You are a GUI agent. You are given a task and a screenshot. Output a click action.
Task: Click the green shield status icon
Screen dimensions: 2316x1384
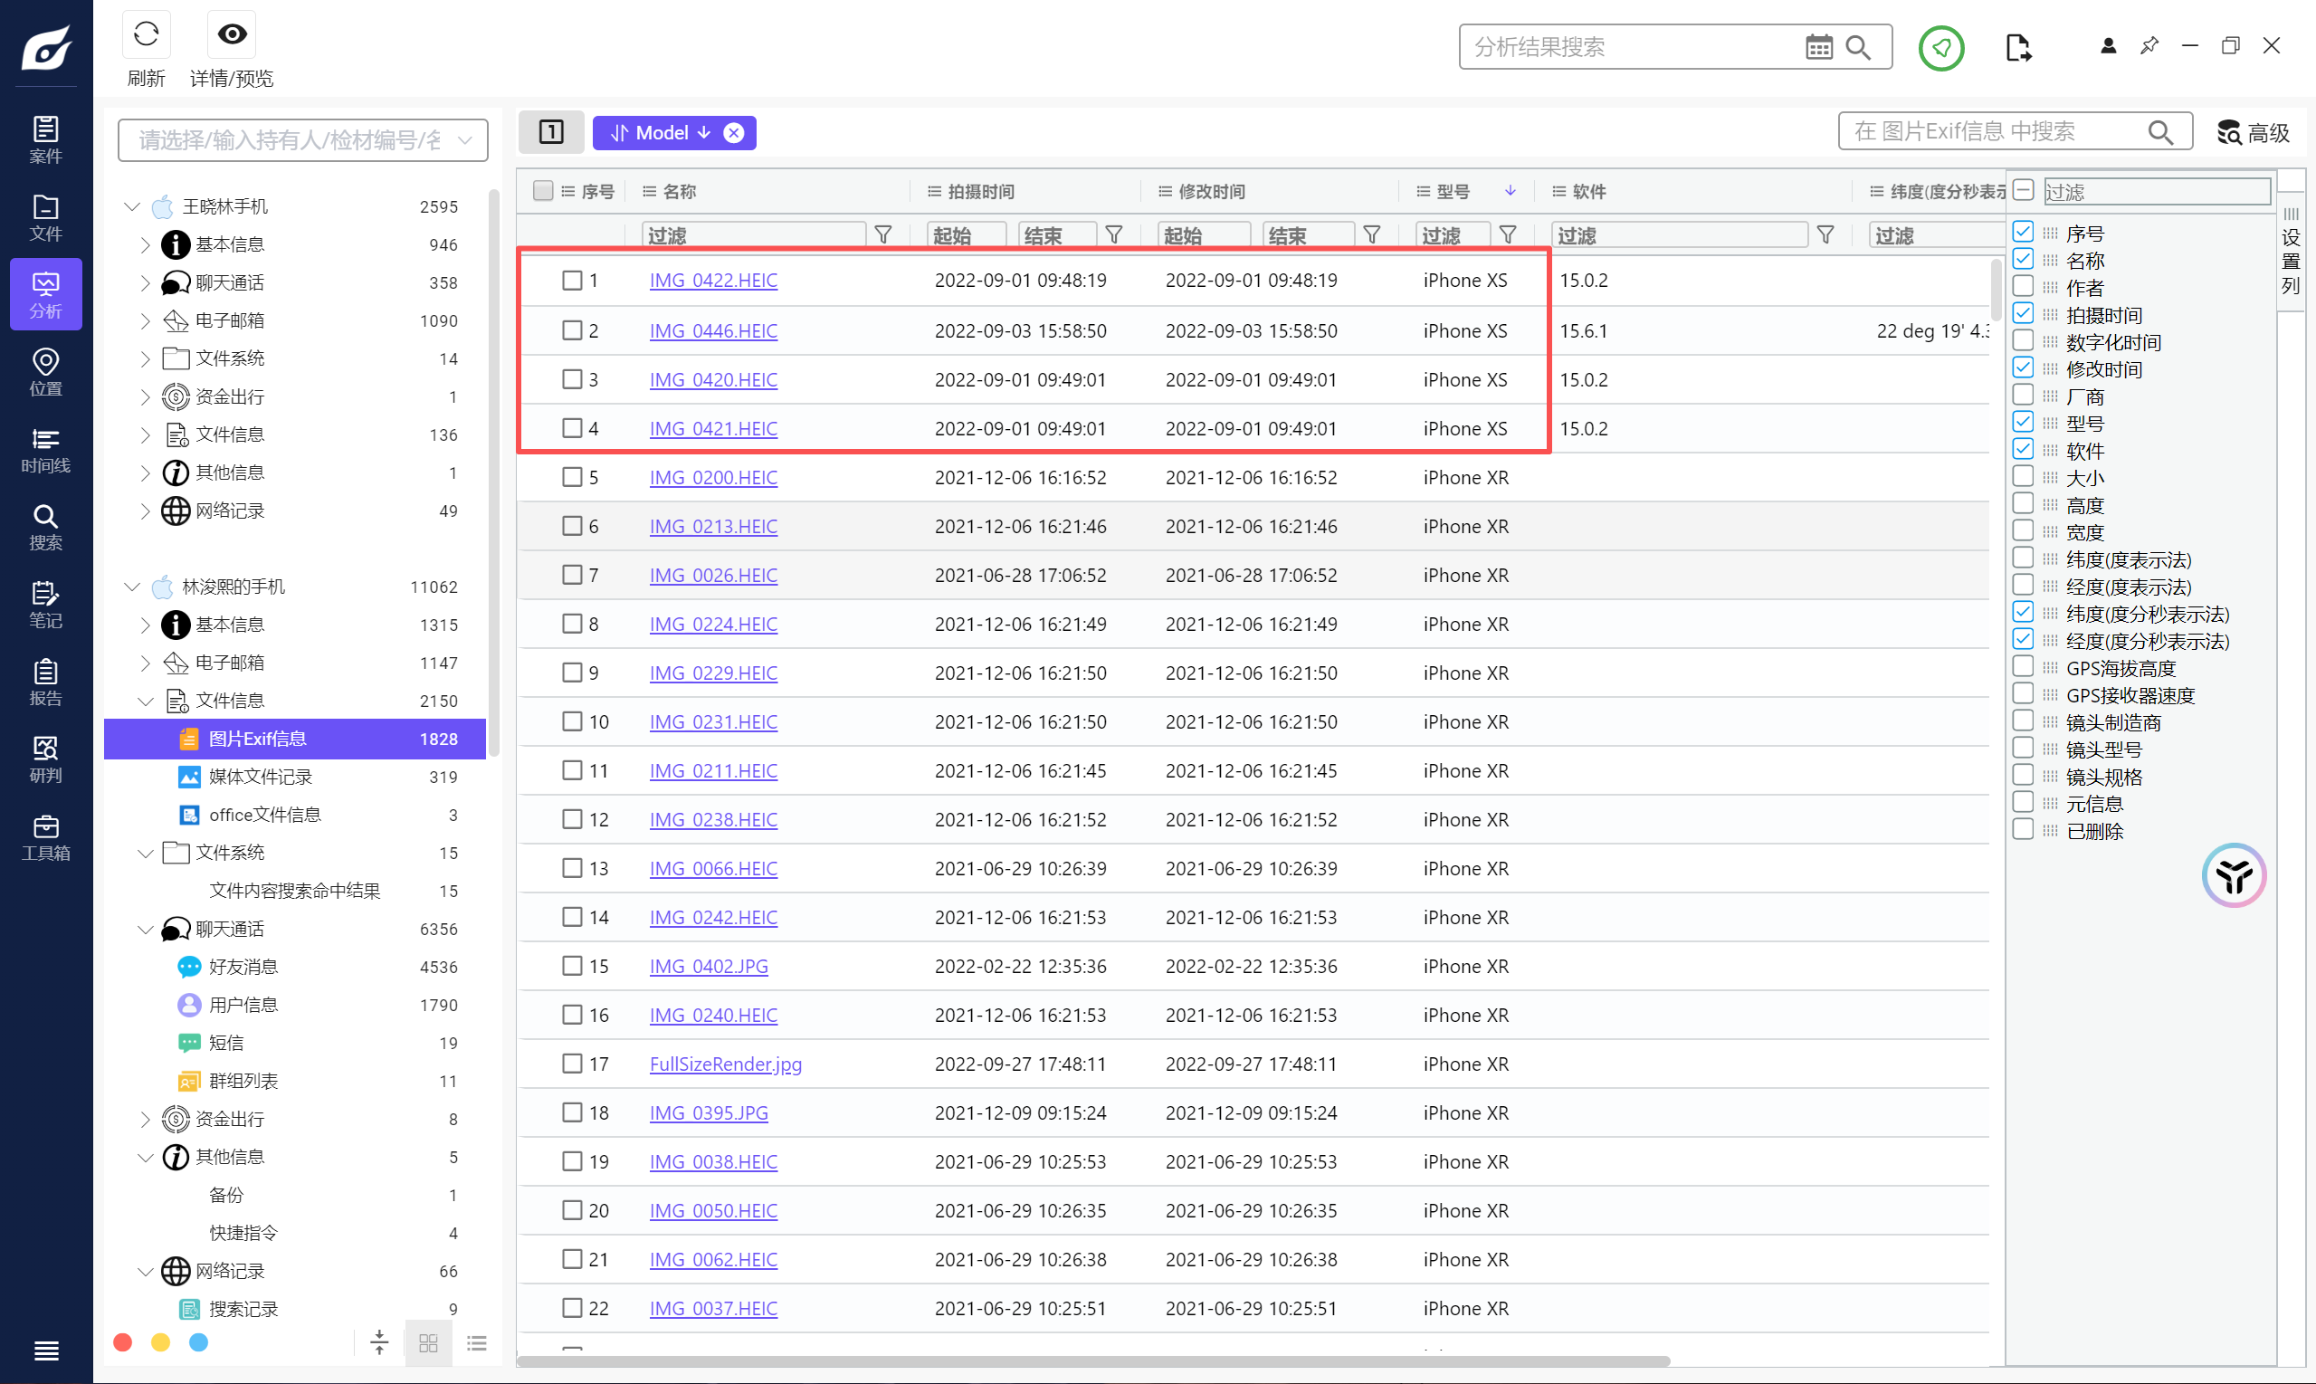pyautogui.click(x=1941, y=47)
